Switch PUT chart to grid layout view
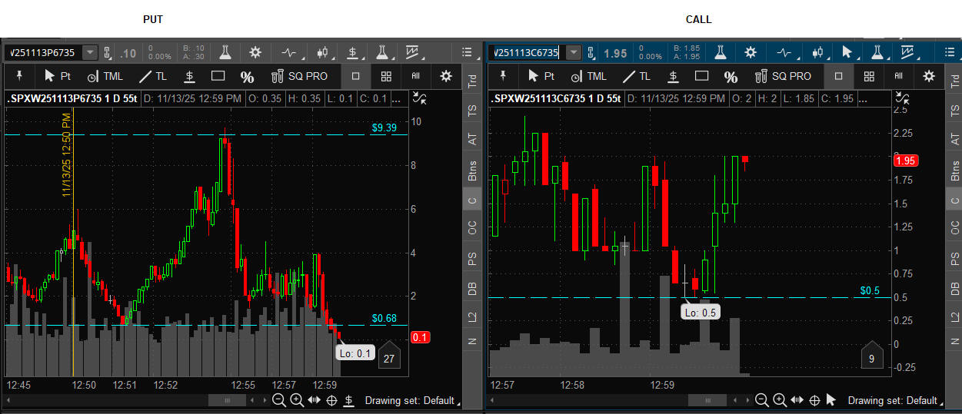 [x=386, y=76]
